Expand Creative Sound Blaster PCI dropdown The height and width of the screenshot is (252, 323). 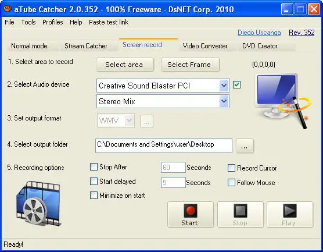point(224,85)
